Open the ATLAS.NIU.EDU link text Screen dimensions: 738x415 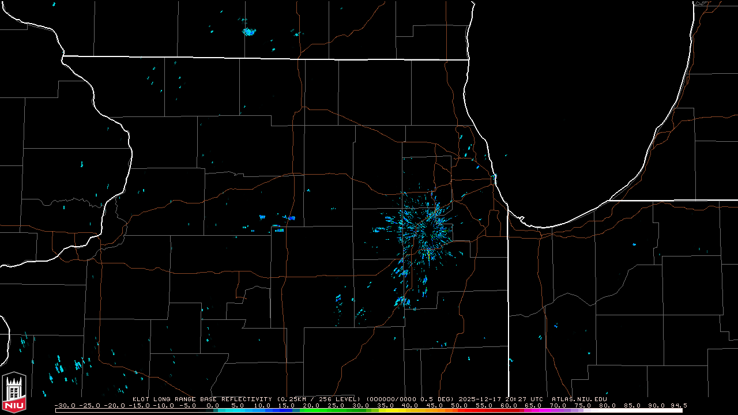click(x=579, y=399)
